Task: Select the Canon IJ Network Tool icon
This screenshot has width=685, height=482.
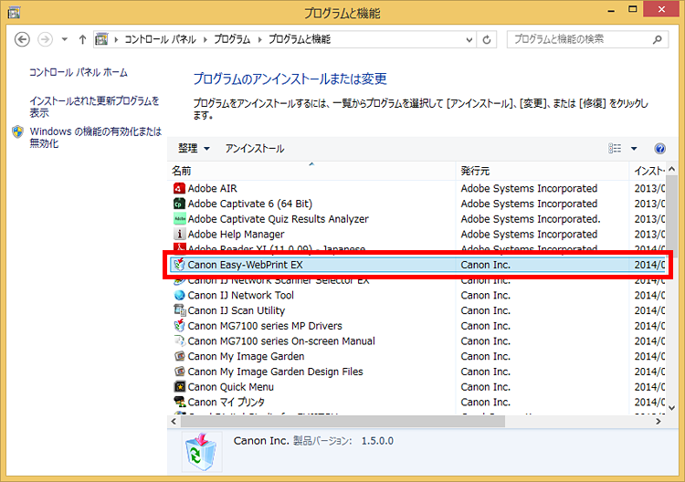Action: pos(179,296)
